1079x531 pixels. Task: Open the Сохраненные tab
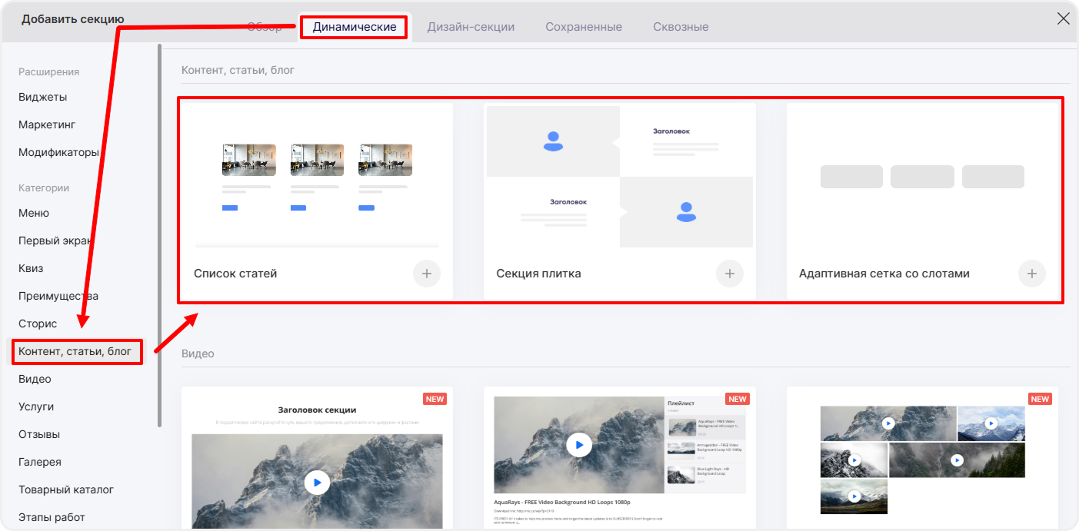coord(584,27)
